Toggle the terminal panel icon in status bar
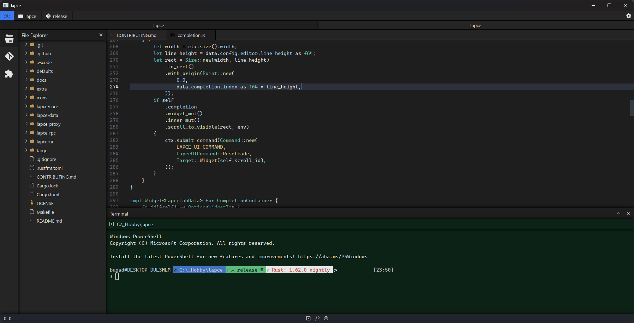This screenshot has height=323, width=634. (x=308, y=318)
